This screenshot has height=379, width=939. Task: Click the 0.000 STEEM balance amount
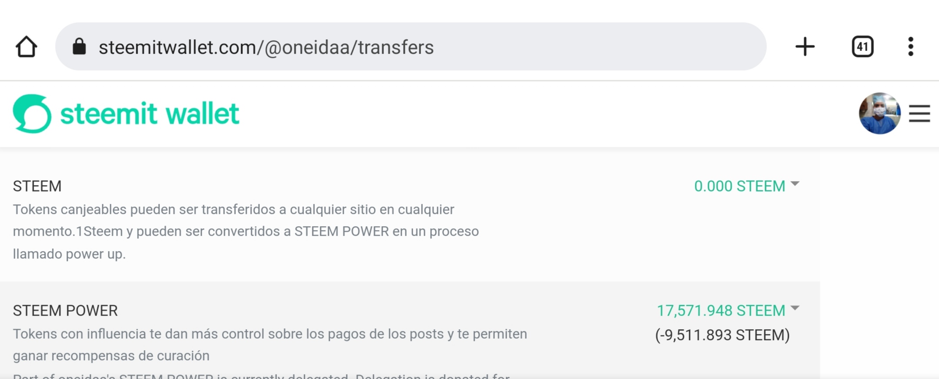pos(739,186)
